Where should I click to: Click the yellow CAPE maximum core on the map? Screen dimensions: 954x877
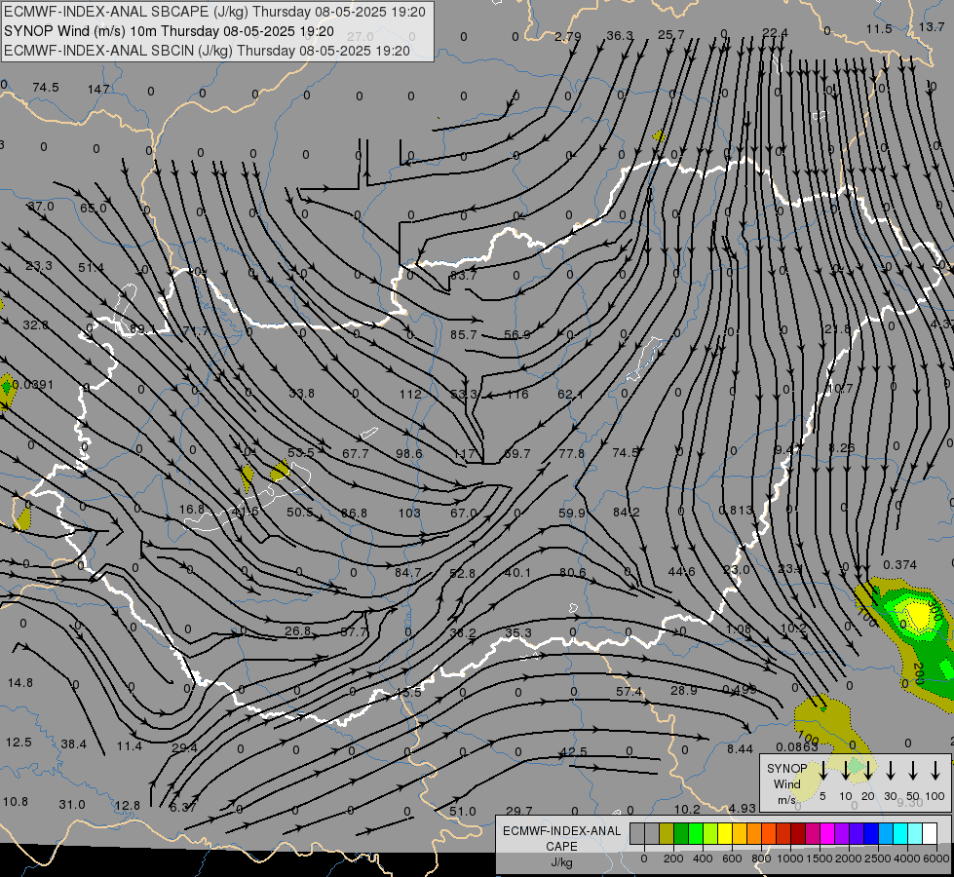(917, 615)
